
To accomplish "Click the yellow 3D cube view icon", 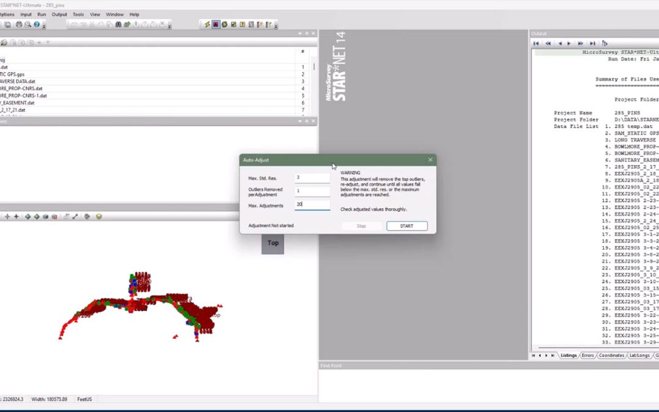I will [x=99, y=217].
